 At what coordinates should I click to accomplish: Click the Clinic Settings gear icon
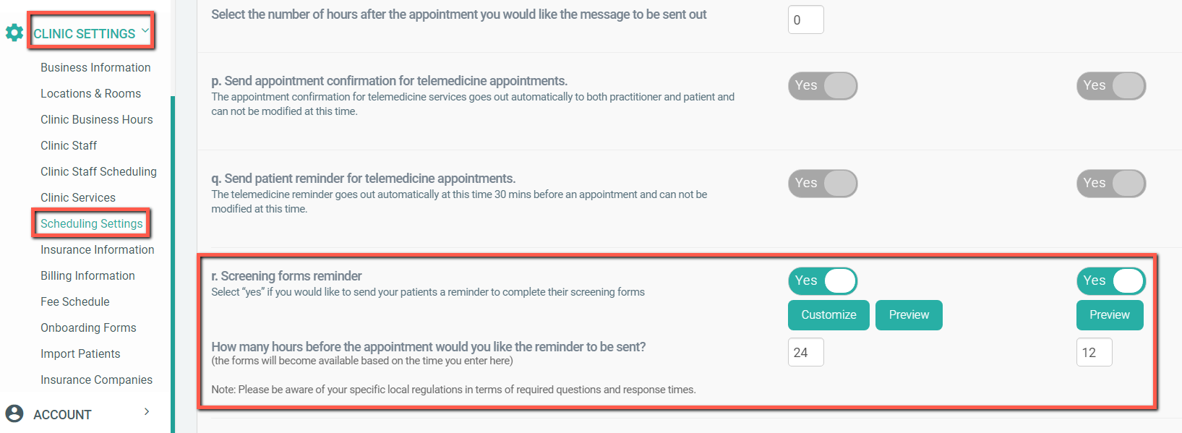[x=14, y=33]
